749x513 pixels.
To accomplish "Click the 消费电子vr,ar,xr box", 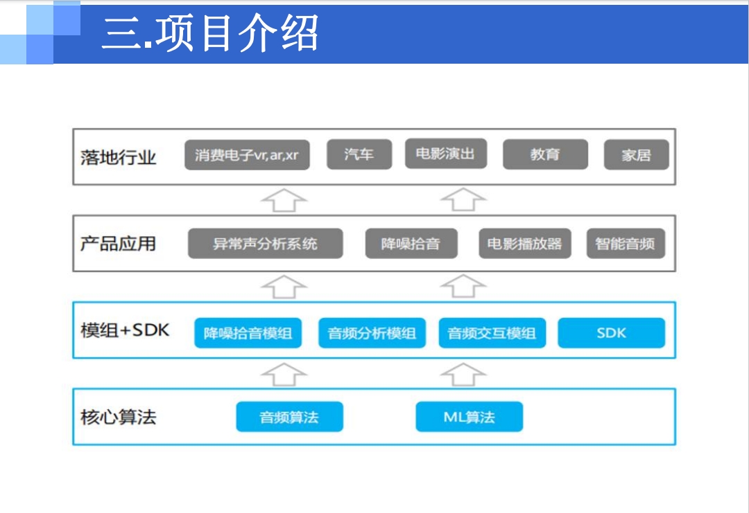I will 247,155.
